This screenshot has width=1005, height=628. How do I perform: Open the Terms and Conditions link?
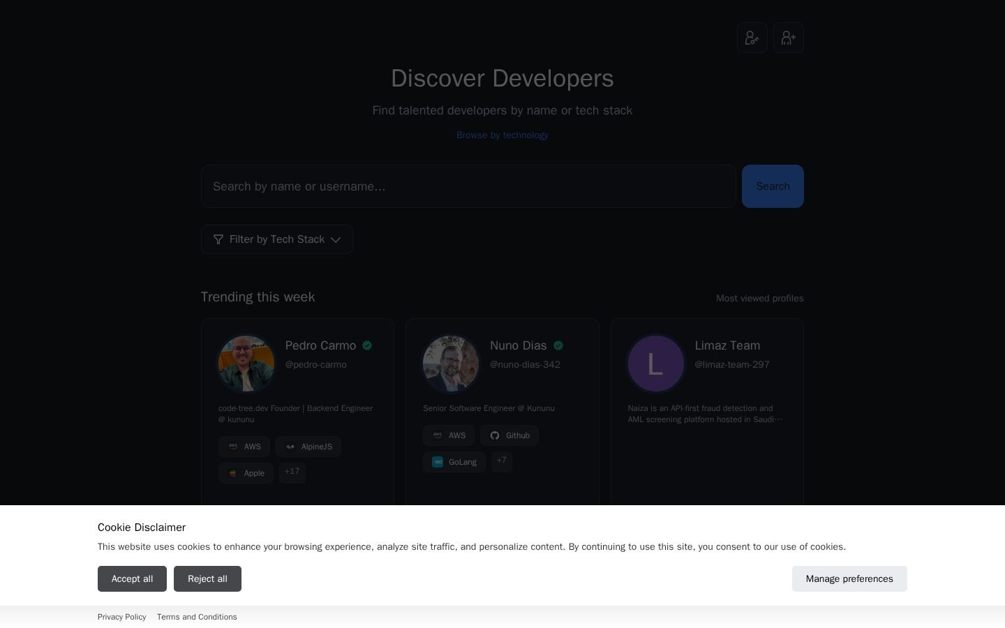click(x=197, y=617)
